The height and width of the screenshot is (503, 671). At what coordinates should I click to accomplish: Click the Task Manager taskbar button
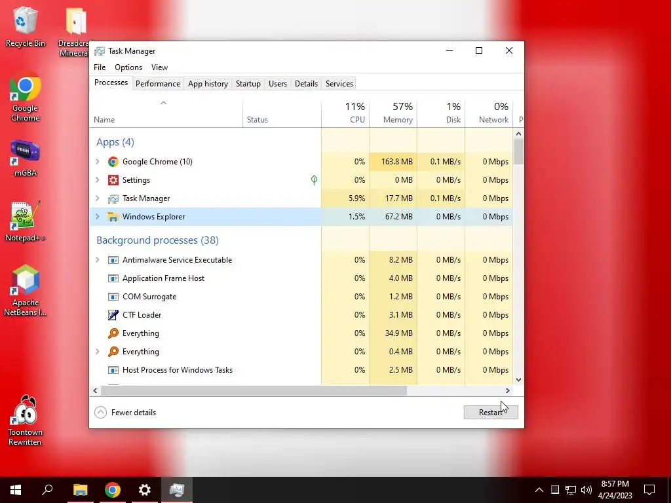(177, 490)
